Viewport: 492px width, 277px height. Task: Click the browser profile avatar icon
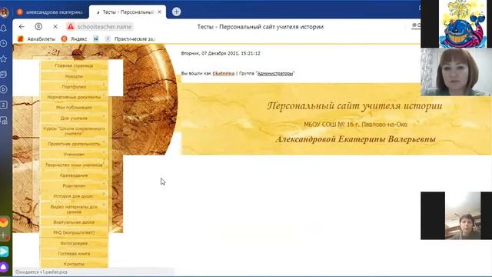(x=4, y=12)
